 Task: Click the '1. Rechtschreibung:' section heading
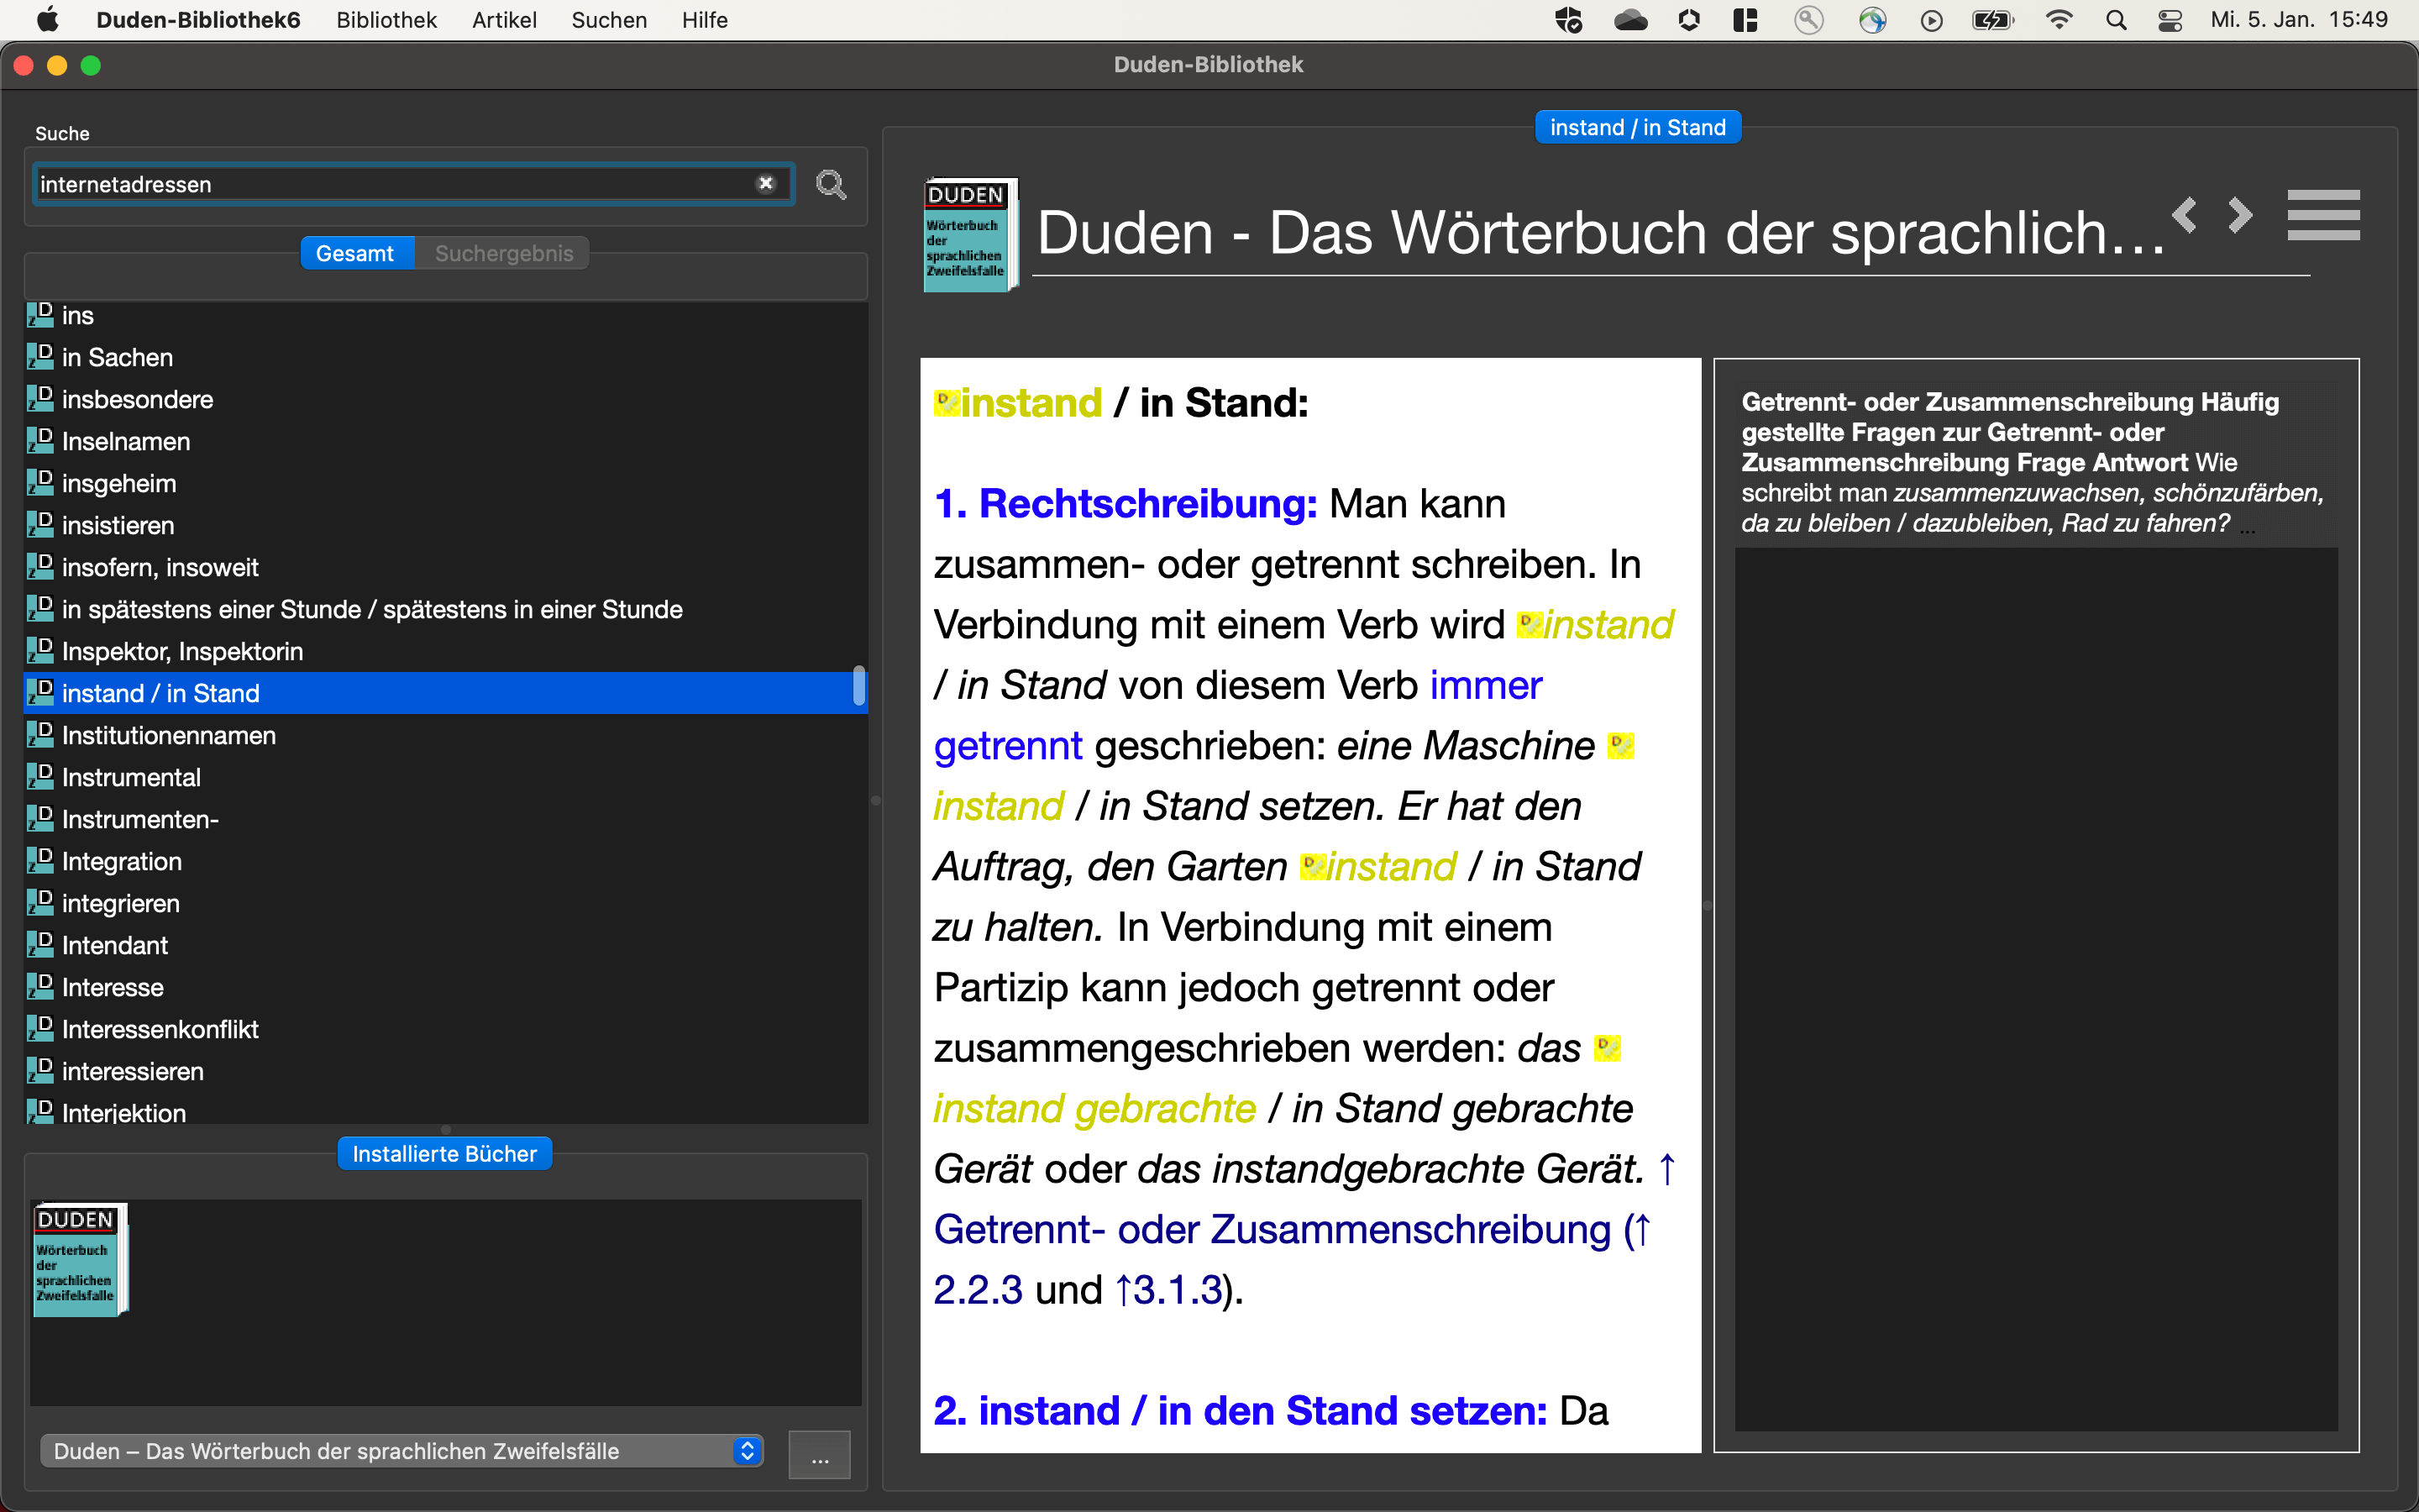(1126, 504)
